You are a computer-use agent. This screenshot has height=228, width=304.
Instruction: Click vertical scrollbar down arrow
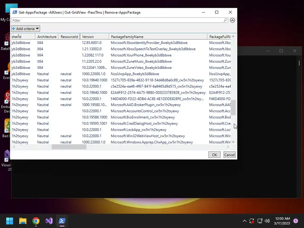233,142
